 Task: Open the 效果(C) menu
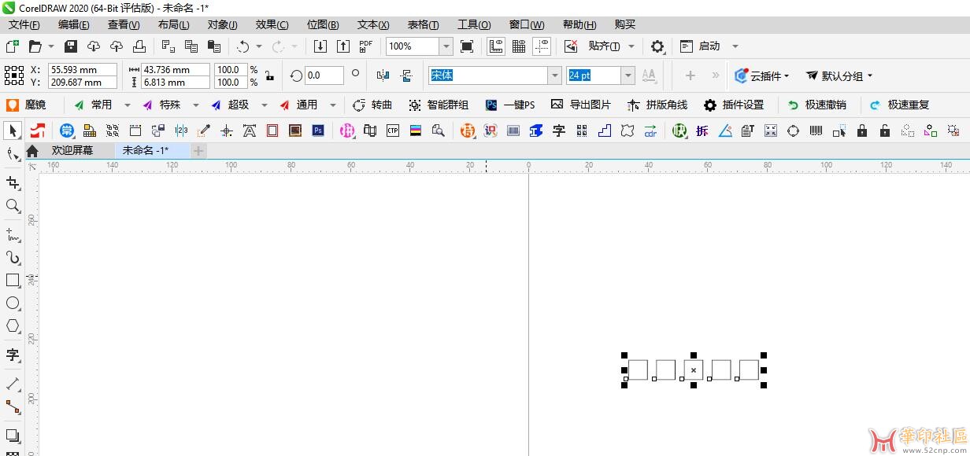click(272, 24)
